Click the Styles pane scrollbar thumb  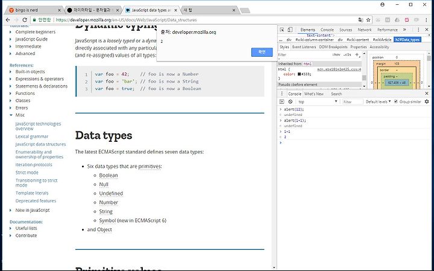[364, 78]
